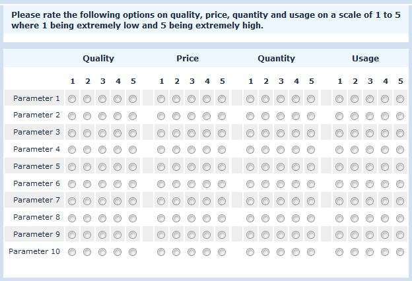Set Parameter 5 Quality to 3
The width and height of the screenshot is (412, 281).
(x=102, y=167)
